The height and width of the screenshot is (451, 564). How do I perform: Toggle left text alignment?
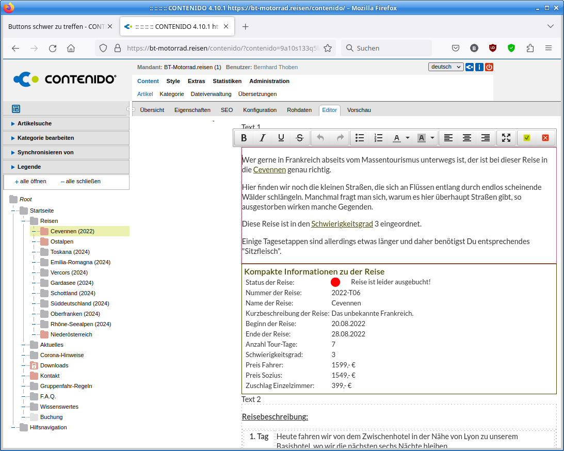[448, 138]
